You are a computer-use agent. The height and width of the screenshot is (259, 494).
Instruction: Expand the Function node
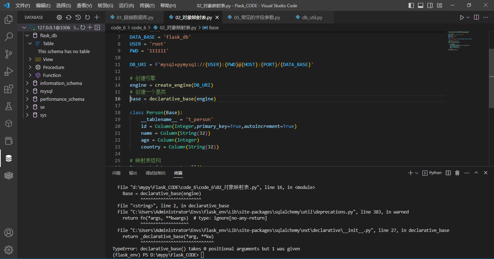[30, 75]
